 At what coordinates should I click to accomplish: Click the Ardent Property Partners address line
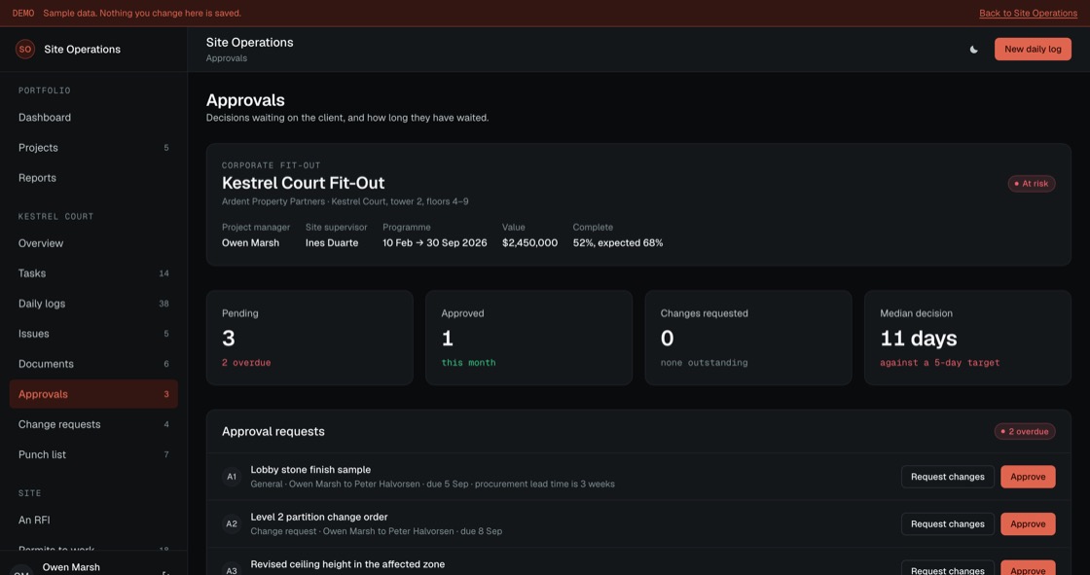[x=345, y=201]
